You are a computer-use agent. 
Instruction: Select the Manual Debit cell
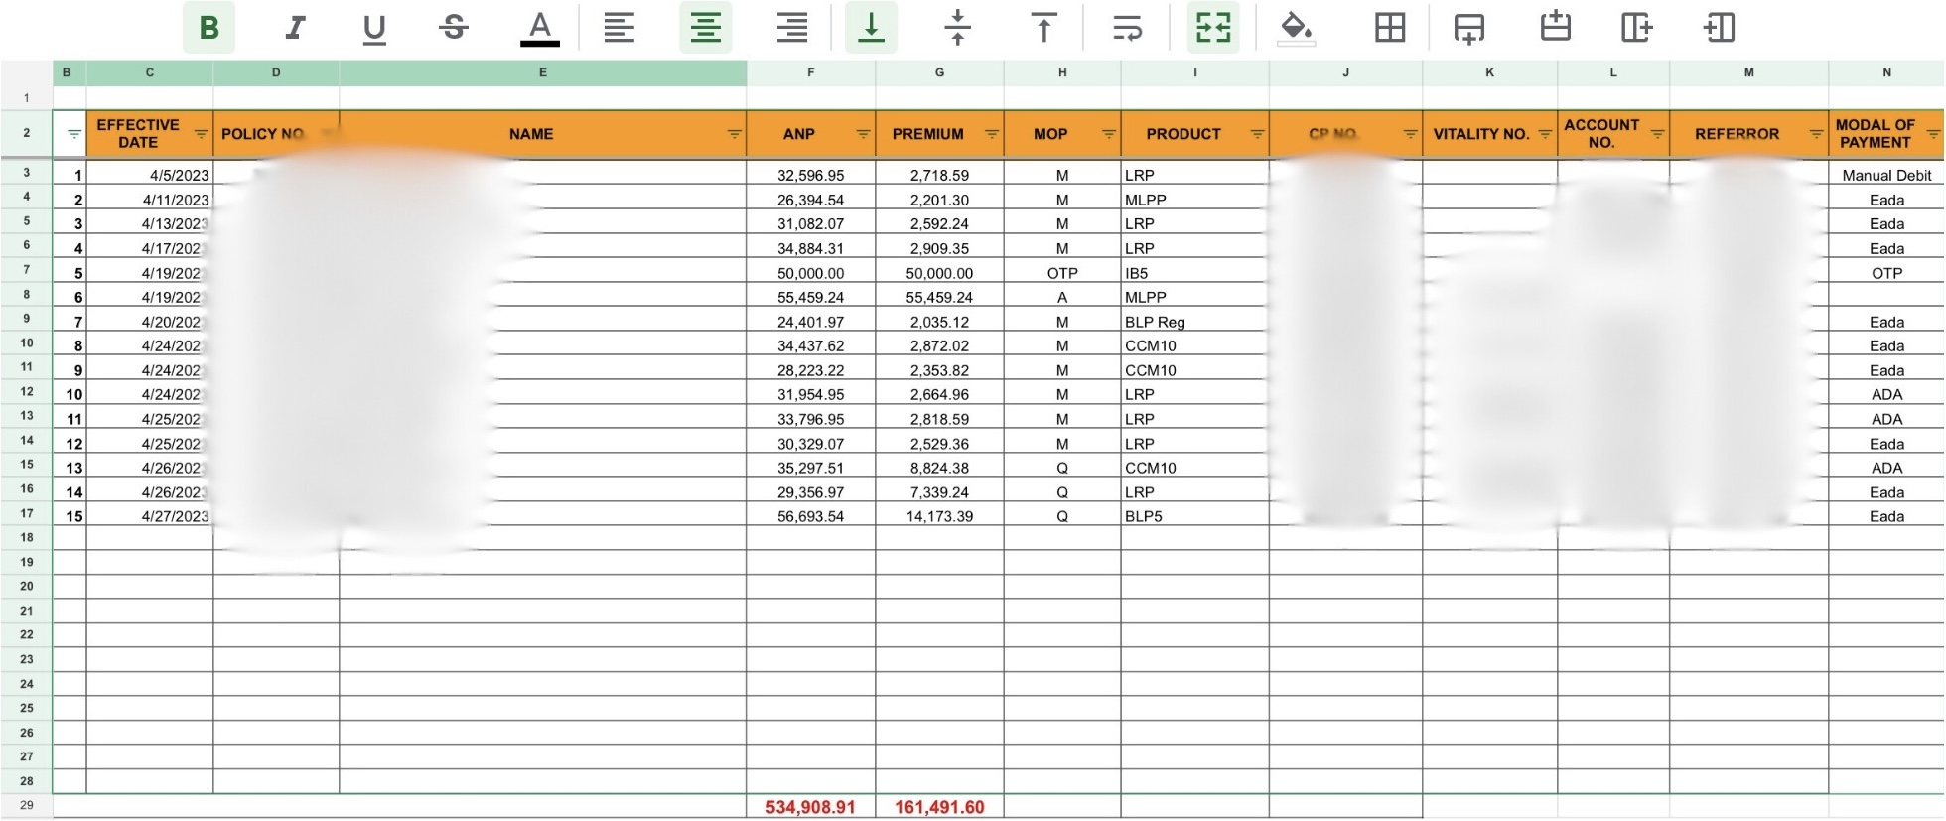click(1886, 175)
